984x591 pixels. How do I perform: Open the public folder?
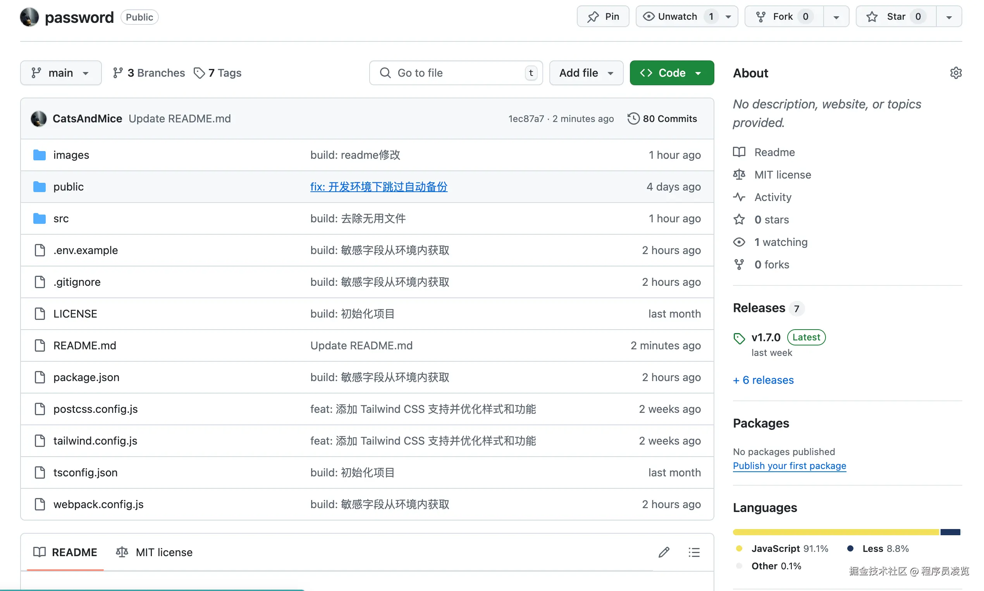(x=68, y=186)
